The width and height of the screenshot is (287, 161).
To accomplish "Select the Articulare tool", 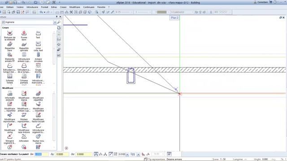I will coord(24,138).
